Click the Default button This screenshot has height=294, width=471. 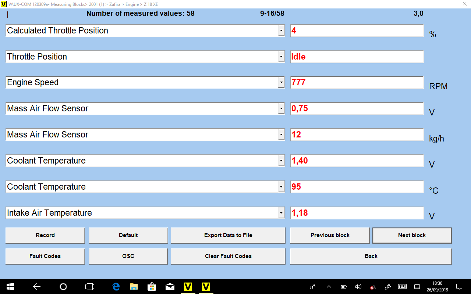tap(128, 235)
